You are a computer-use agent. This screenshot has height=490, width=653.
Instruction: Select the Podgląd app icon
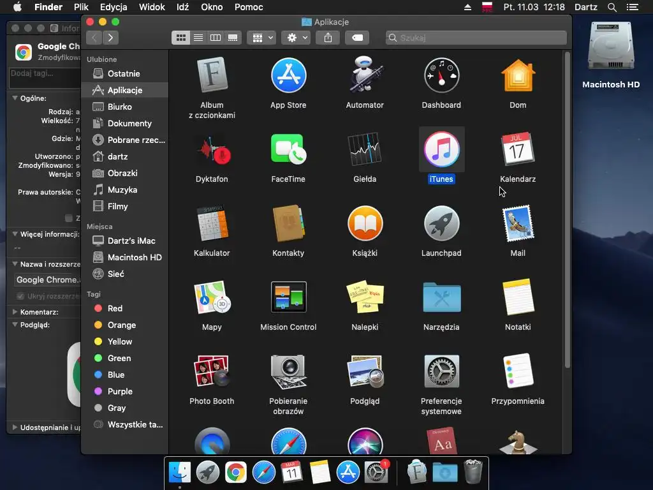[365, 371]
